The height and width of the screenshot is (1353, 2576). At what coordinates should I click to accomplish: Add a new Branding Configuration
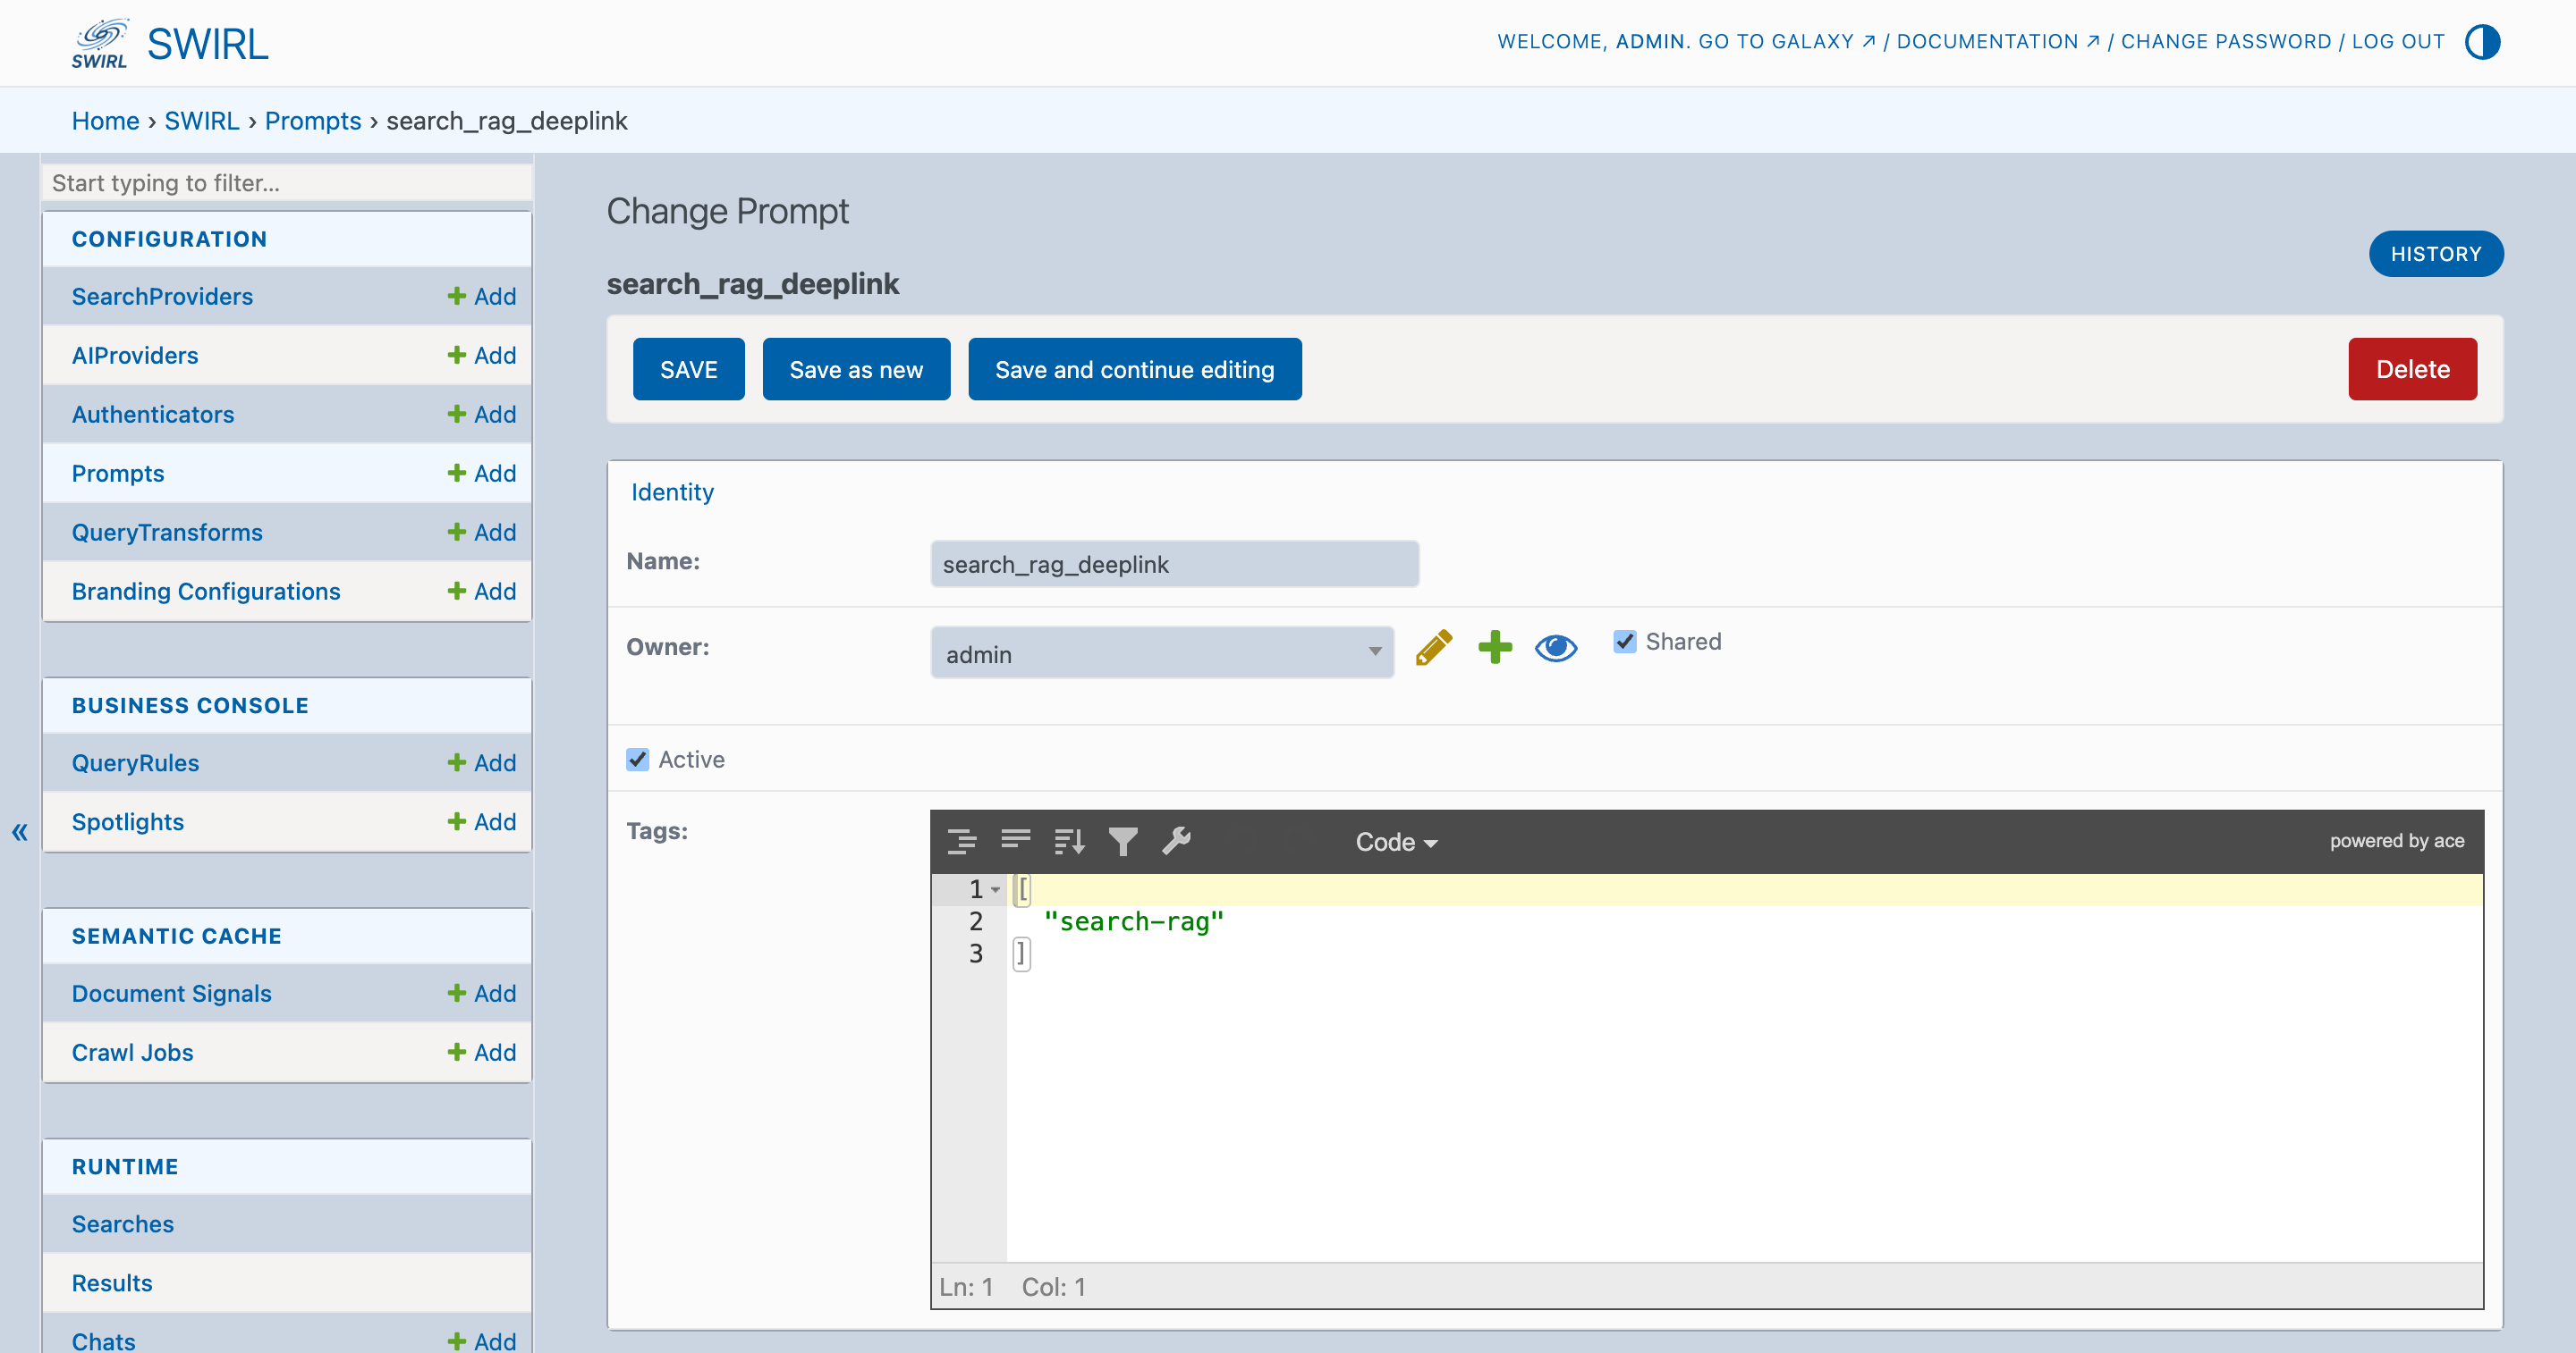[x=482, y=592]
